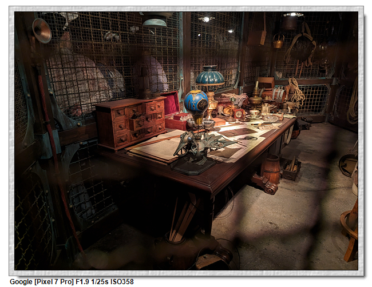The width and height of the screenshot is (372, 287).
Task: Select the hanging copper pot
Action: coord(278,41)
